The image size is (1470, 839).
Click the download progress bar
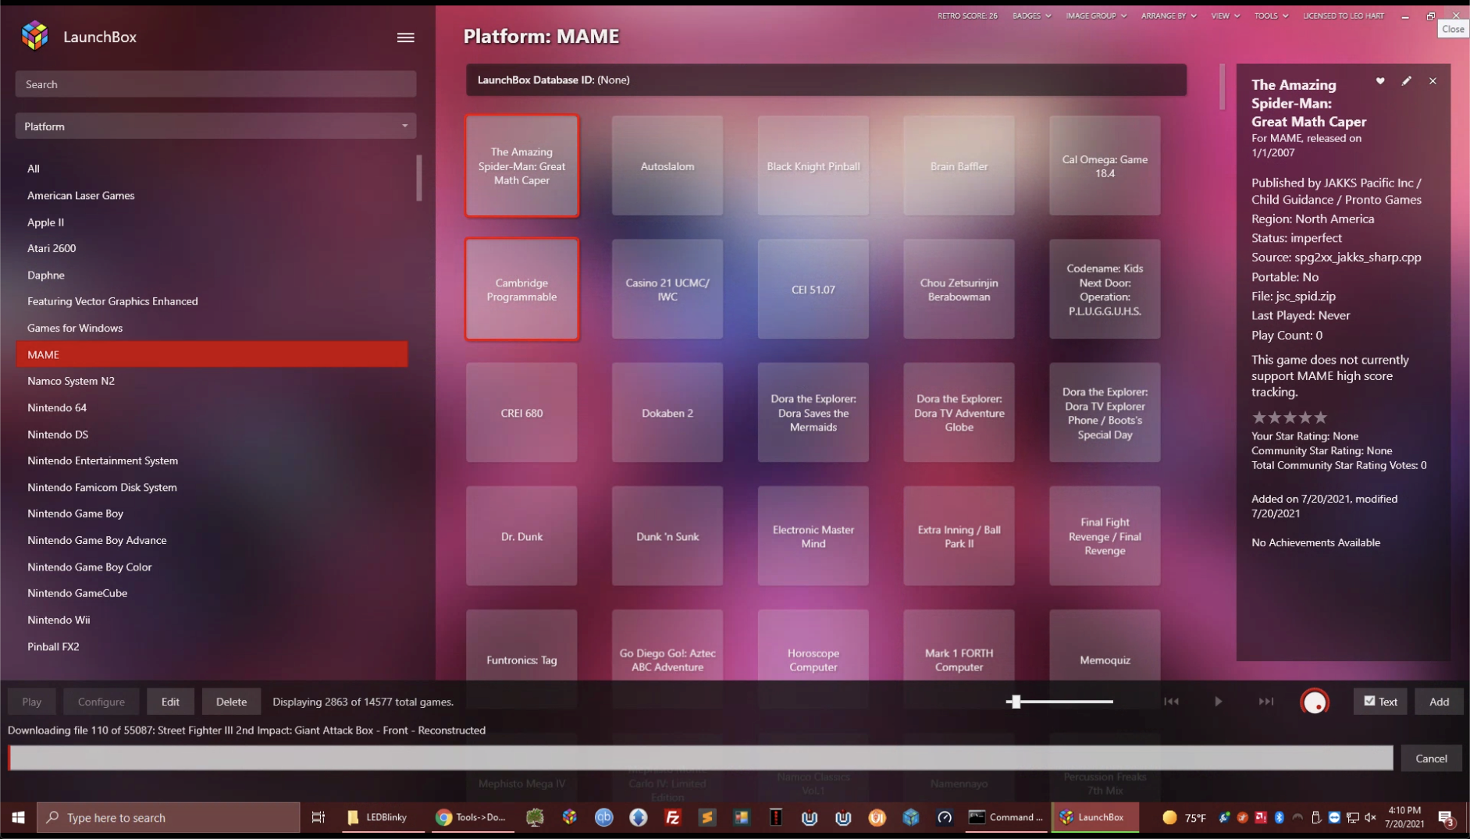pos(701,758)
